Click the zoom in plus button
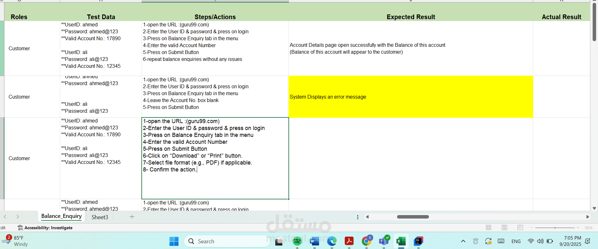 (578, 227)
